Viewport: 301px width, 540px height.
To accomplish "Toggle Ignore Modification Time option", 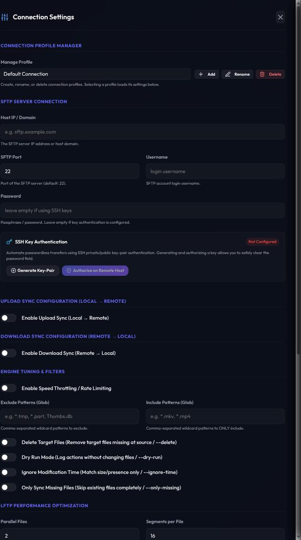I will pos(8,472).
